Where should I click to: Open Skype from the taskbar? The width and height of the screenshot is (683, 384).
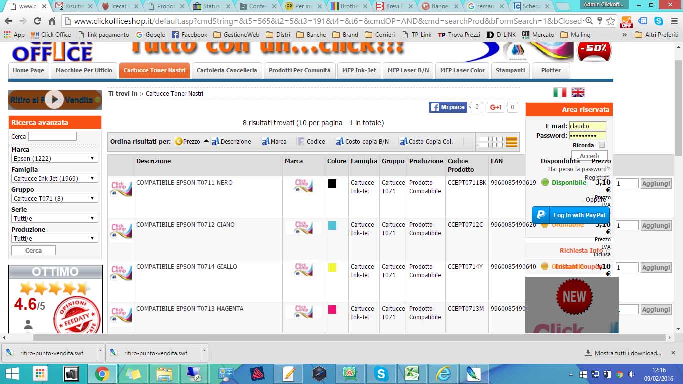pos(381,374)
